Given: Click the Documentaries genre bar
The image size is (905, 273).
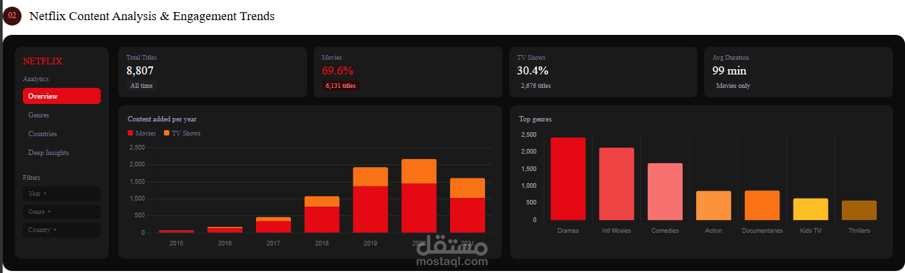Looking at the screenshot, I should (x=762, y=205).
